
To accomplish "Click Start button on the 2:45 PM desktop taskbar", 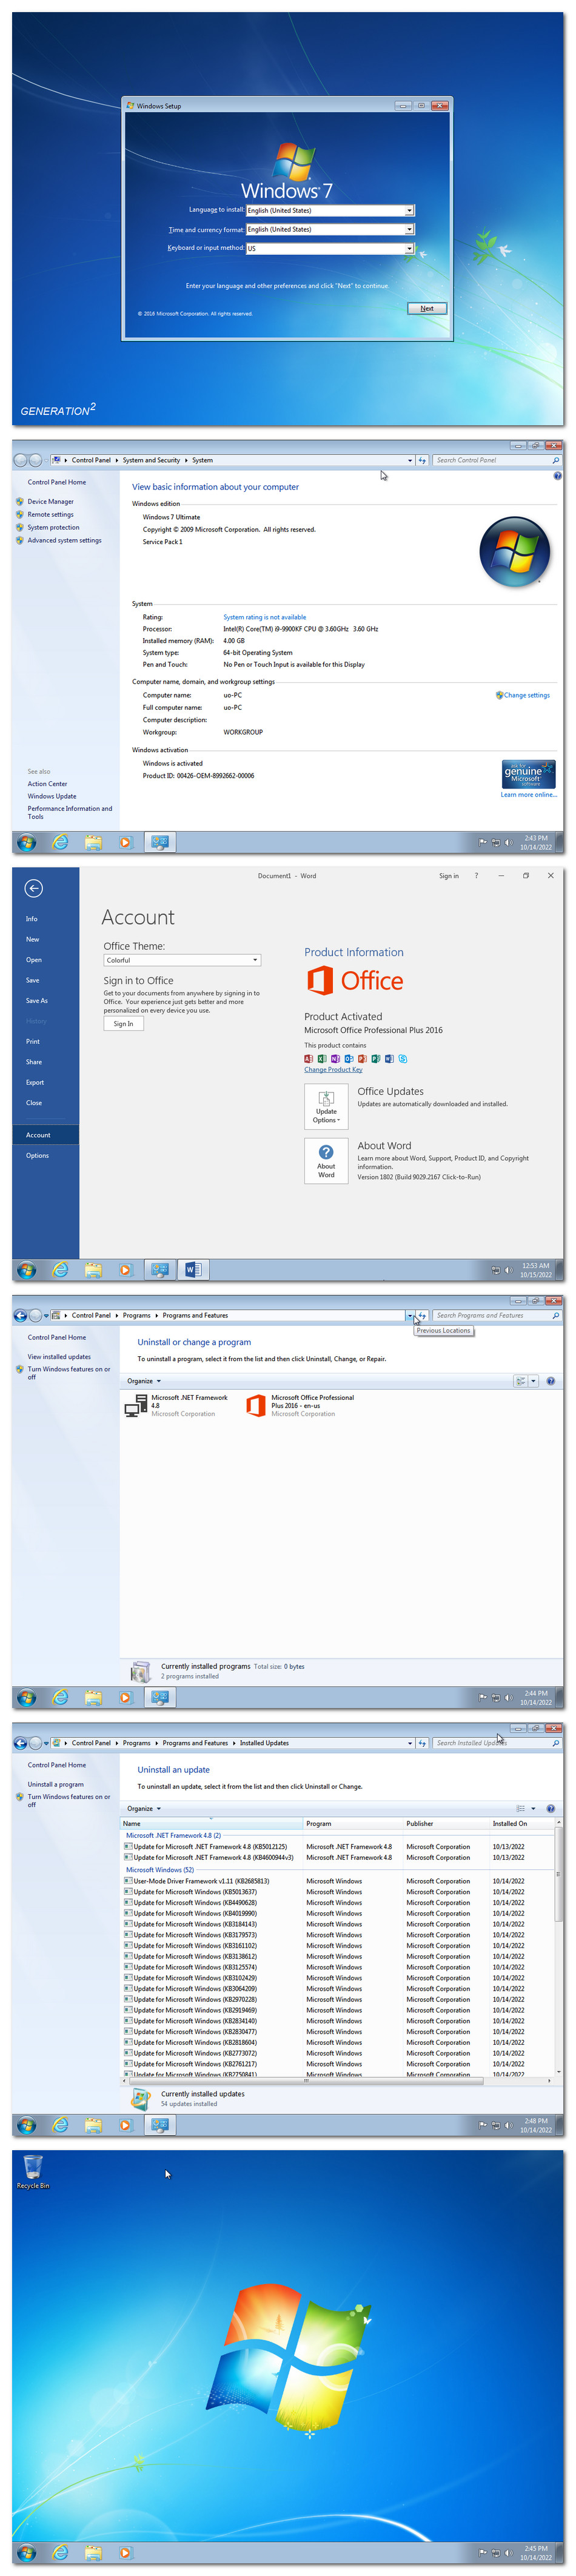I will (27, 2553).
